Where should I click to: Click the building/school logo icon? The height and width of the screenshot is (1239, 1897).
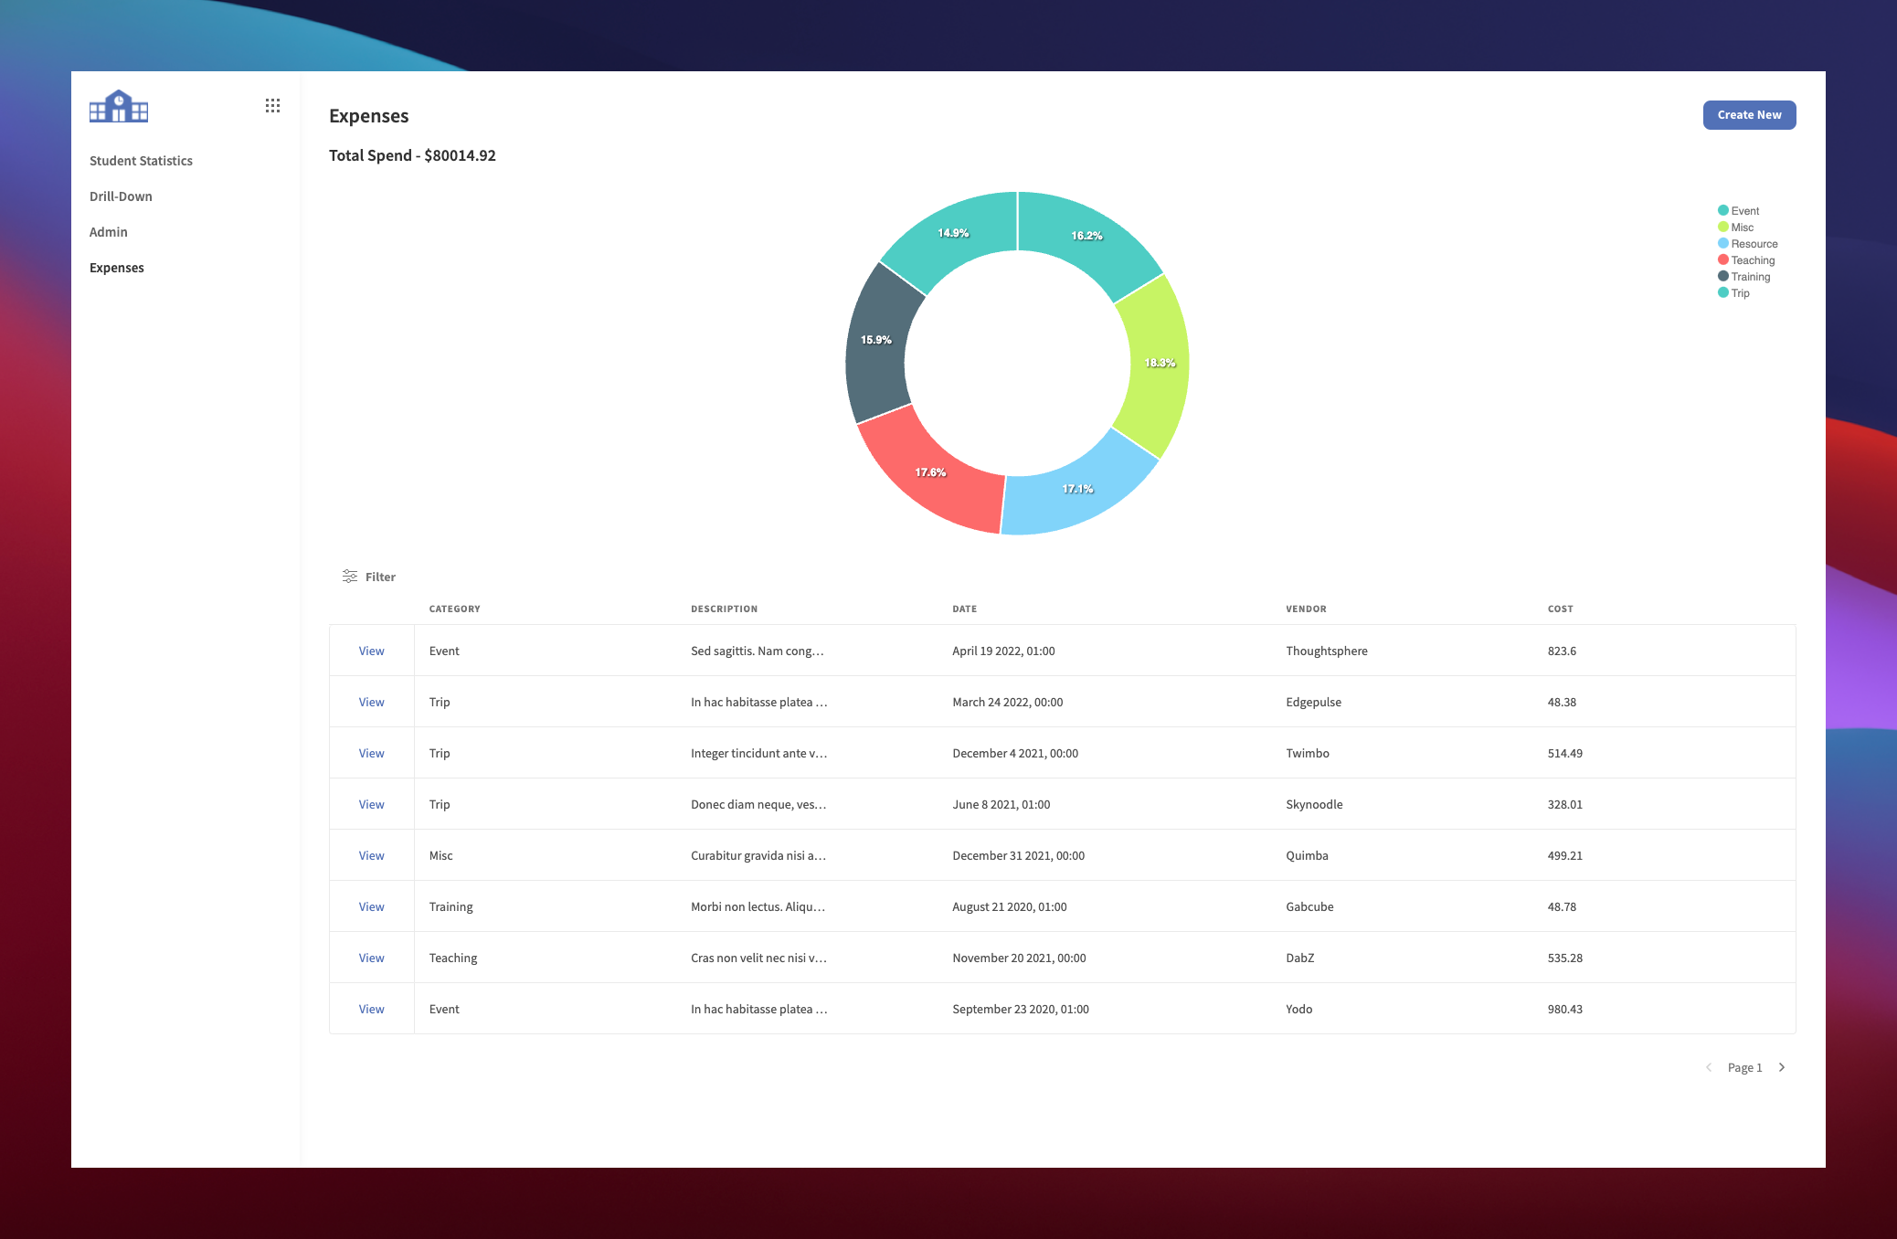click(x=122, y=110)
